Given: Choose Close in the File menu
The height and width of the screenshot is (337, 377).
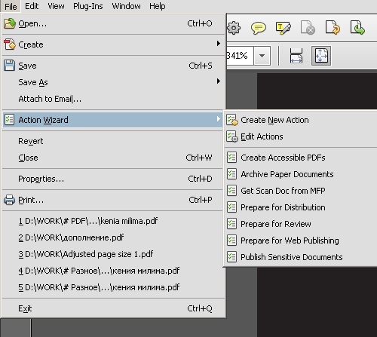Looking at the screenshot, I should [x=112, y=158].
